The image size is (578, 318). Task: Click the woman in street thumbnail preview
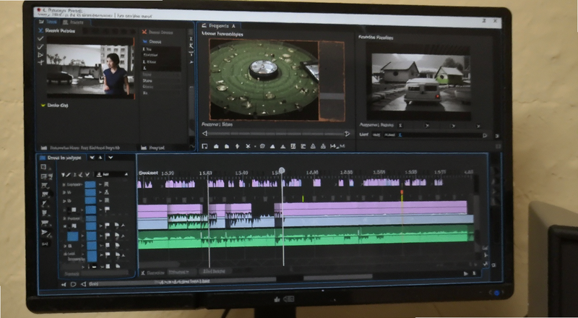pos(90,70)
